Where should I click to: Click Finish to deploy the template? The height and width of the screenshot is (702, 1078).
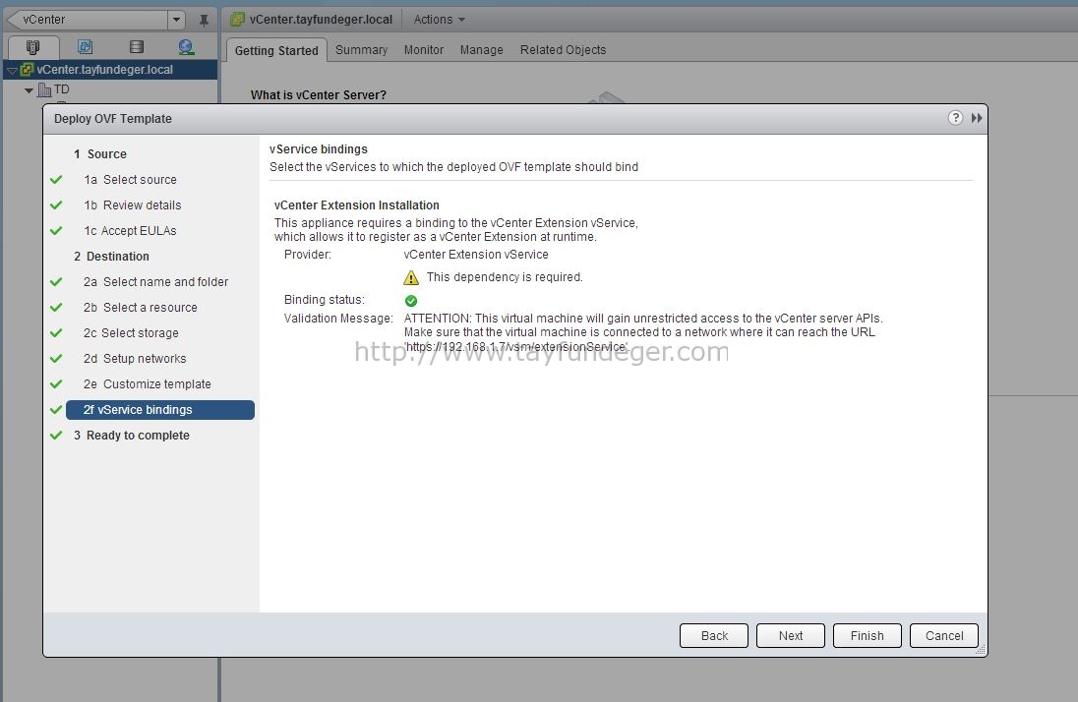(x=867, y=635)
